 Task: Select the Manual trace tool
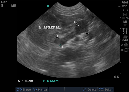click(x=40, y=89)
